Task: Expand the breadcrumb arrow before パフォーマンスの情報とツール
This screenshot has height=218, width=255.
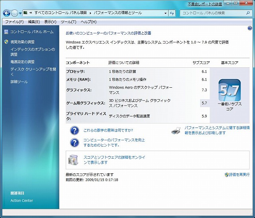Action: (x=90, y=13)
